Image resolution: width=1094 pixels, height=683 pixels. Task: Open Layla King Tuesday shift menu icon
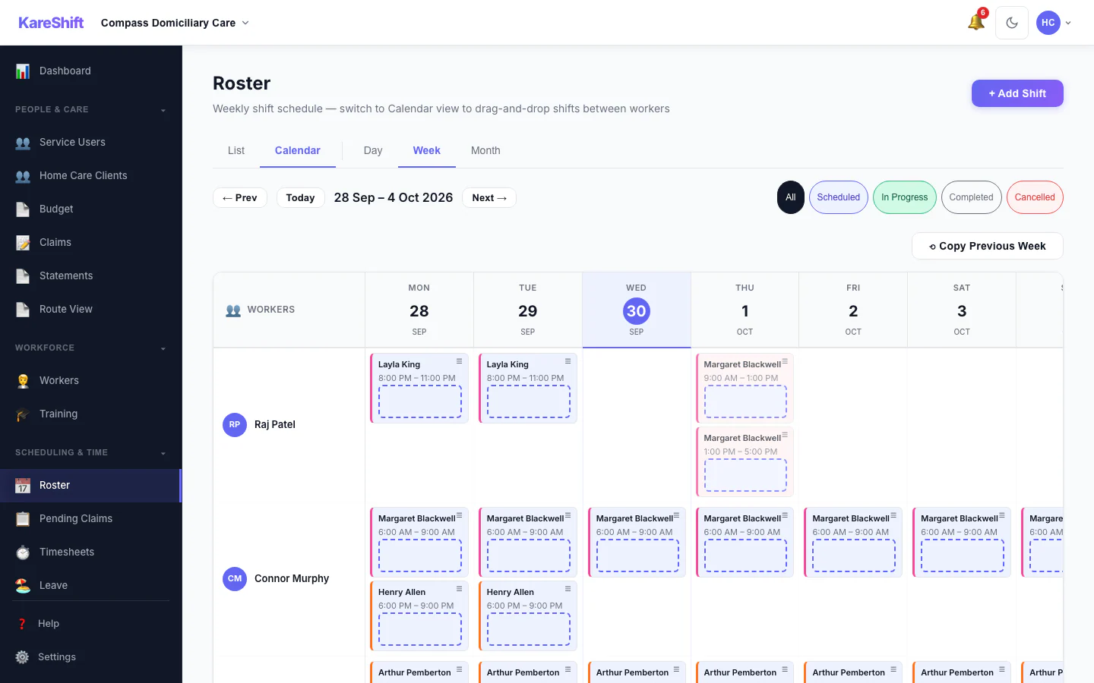pyautogui.click(x=568, y=361)
